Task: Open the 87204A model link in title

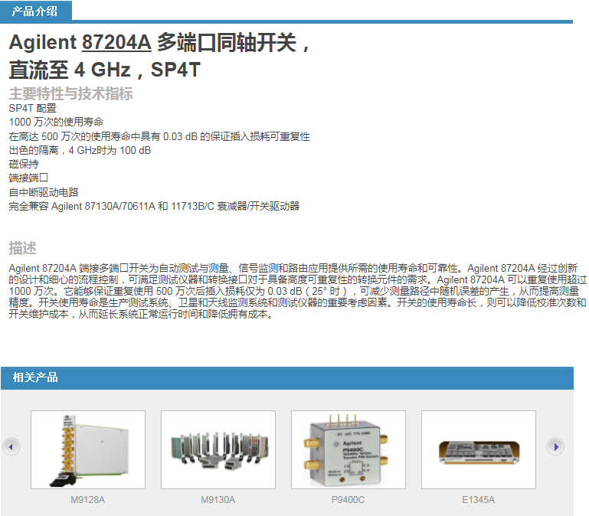Action: tap(116, 41)
